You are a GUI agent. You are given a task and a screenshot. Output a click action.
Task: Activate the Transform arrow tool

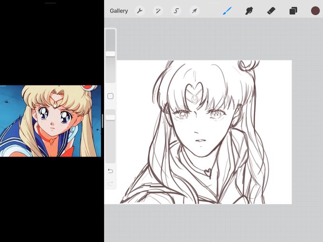(x=194, y=11)
